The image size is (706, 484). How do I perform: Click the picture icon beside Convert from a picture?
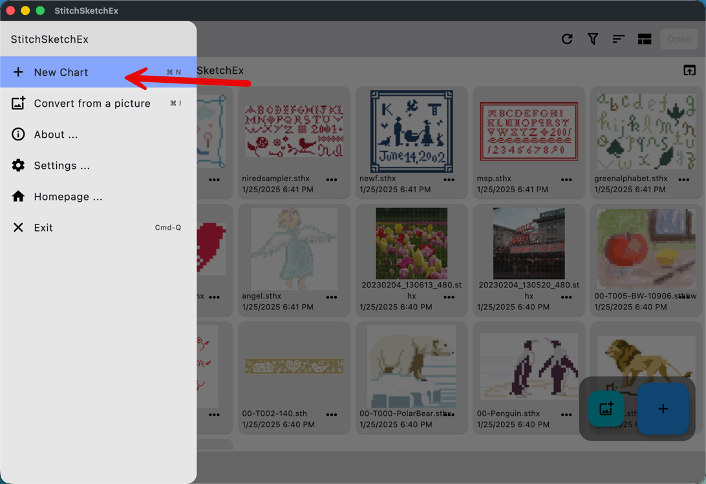(x=18, y=103)
